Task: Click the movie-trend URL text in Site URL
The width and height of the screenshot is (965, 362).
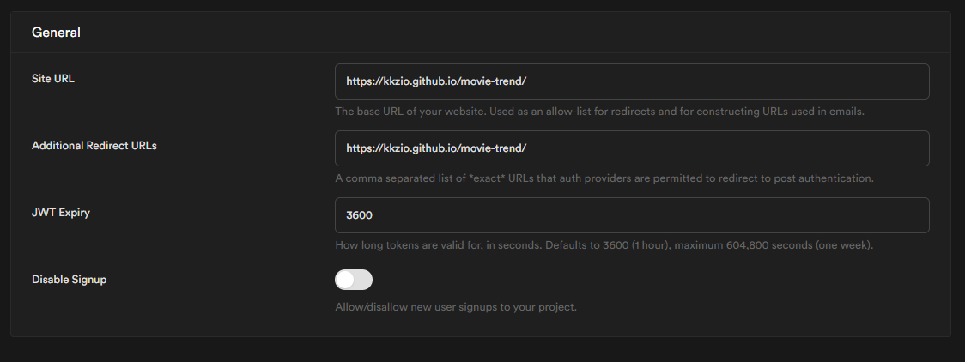Action: [435, 81]
